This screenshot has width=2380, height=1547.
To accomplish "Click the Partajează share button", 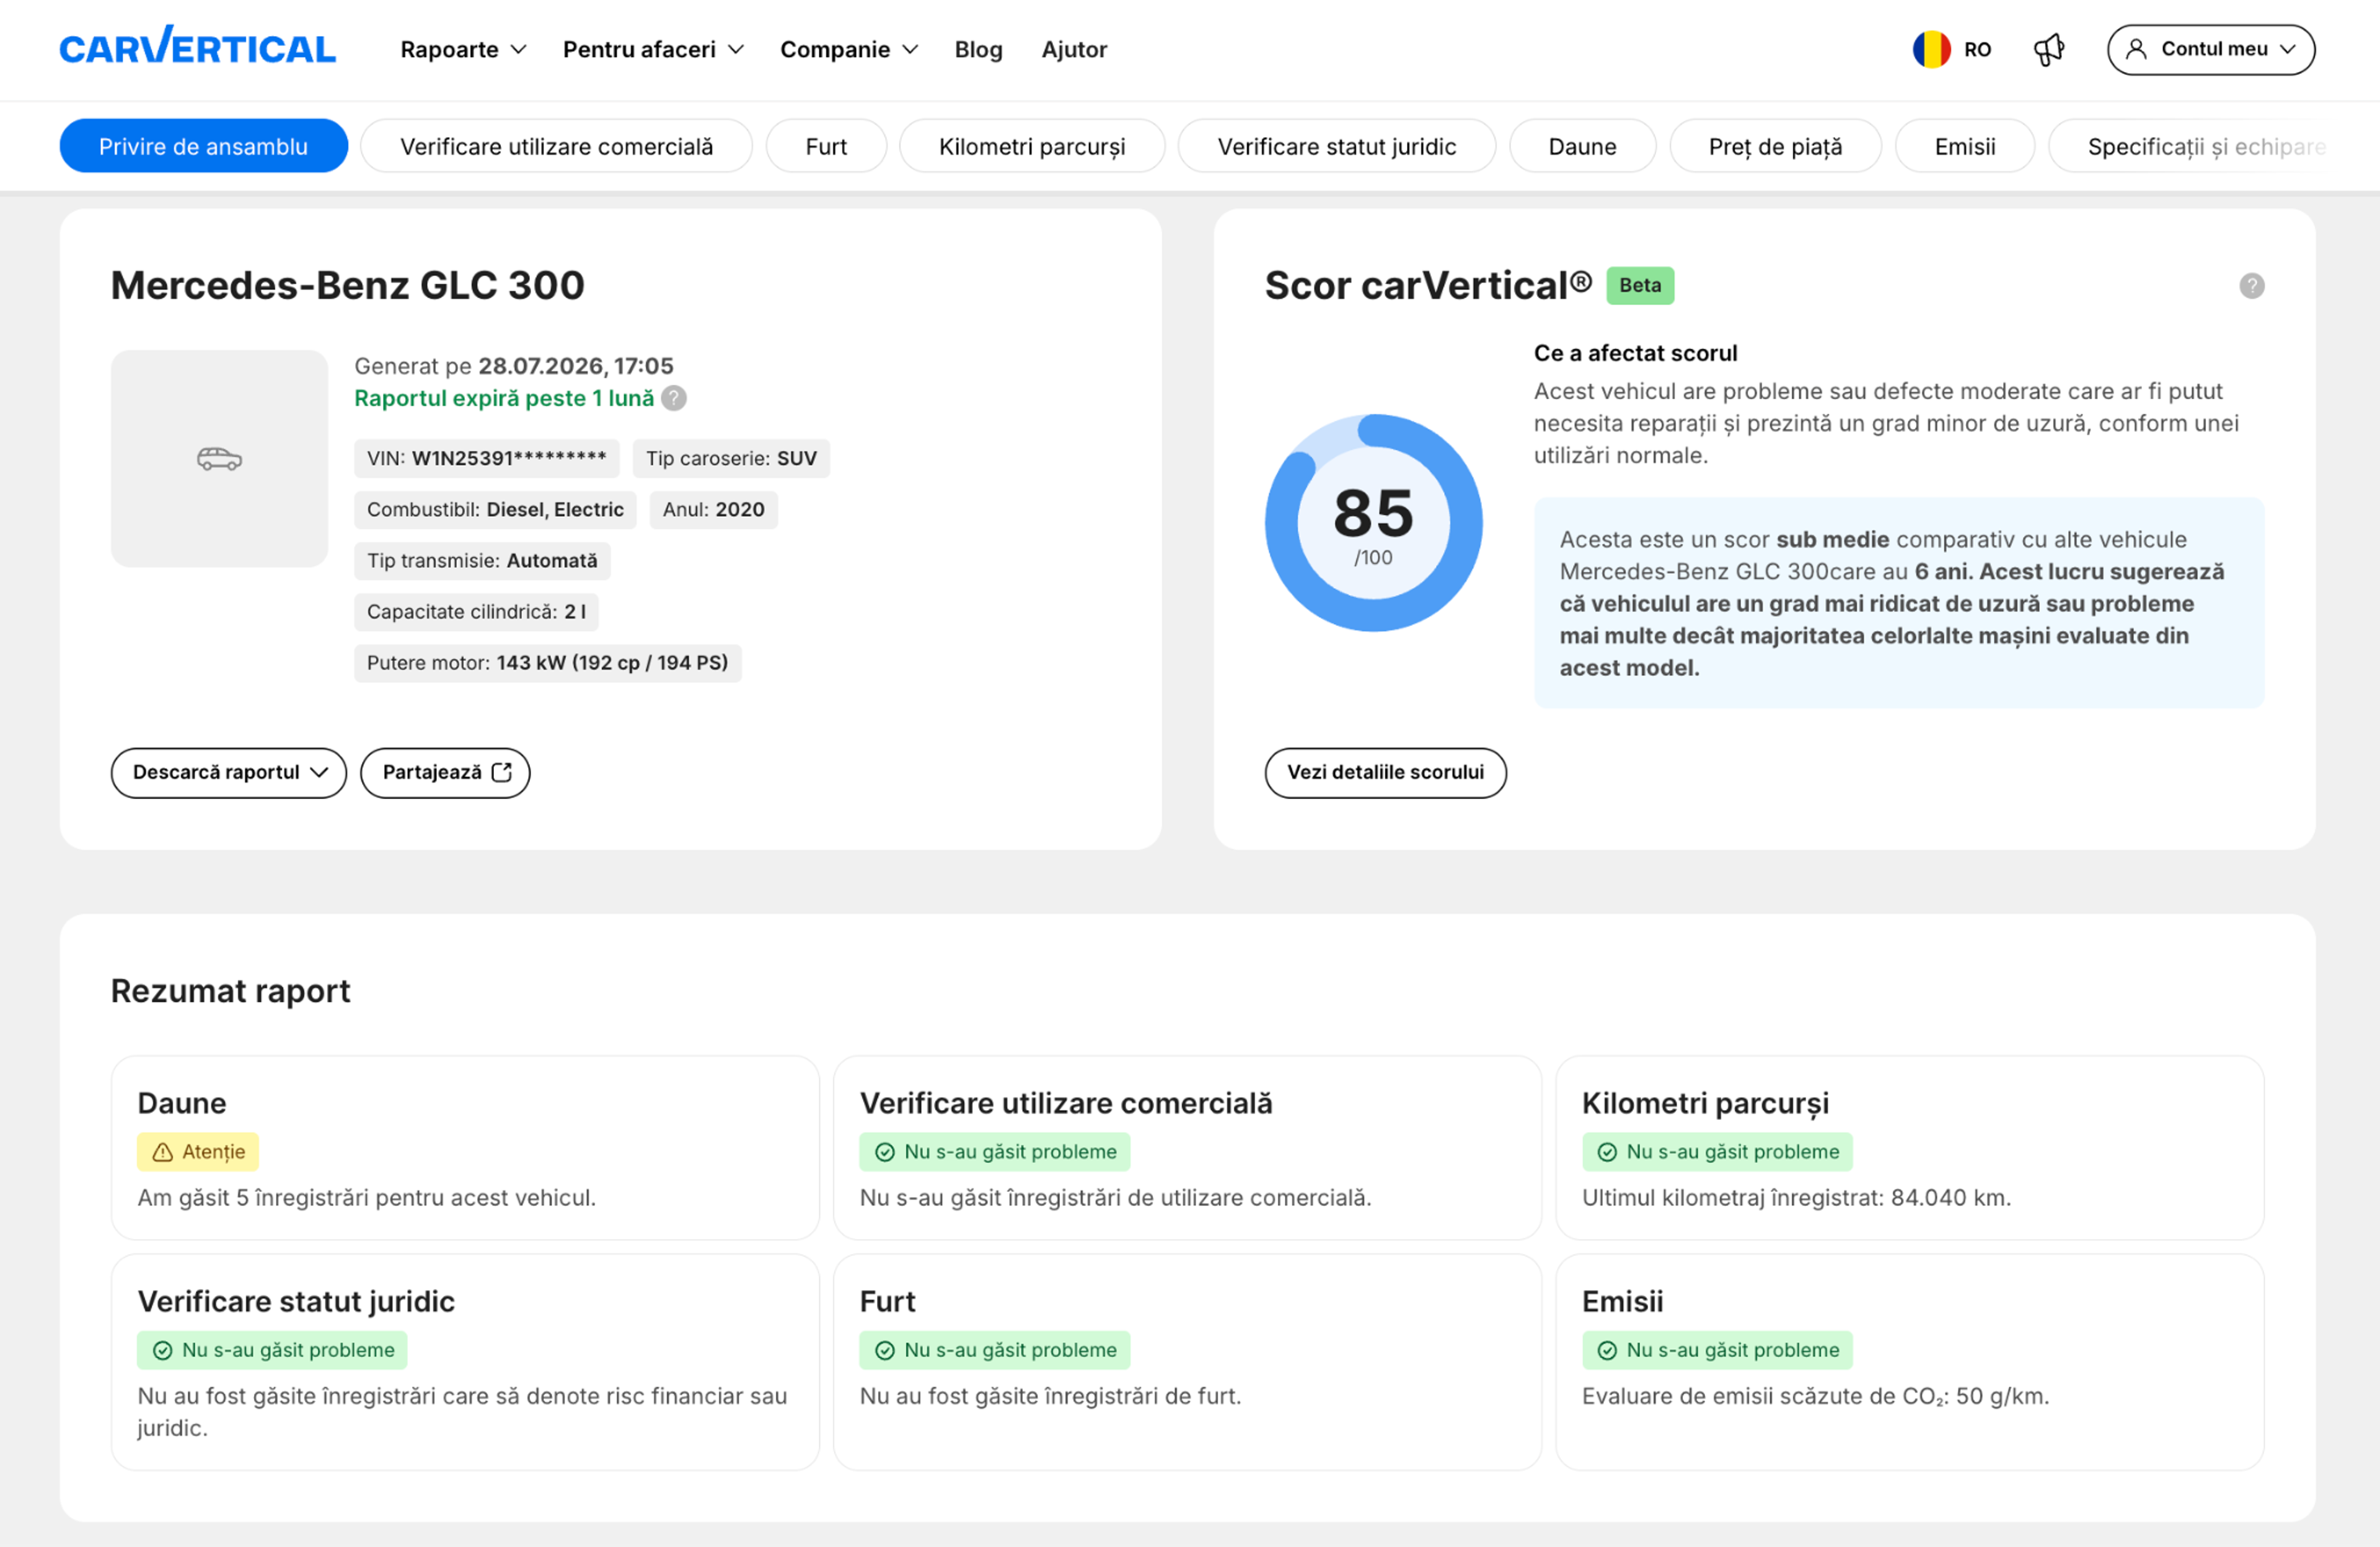I will tap(445, 772).
